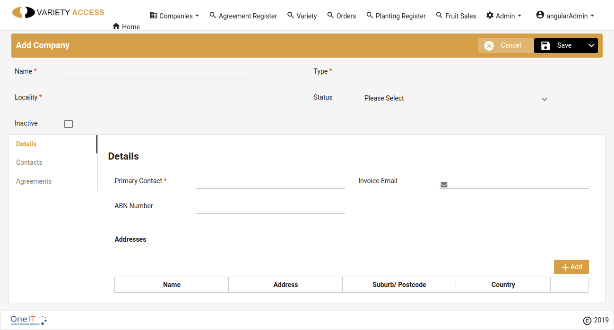Image resolution: width=614 pixels, height=330 pixels.
Task: Focus the Locality input field
Action: [x=157, y=98]
